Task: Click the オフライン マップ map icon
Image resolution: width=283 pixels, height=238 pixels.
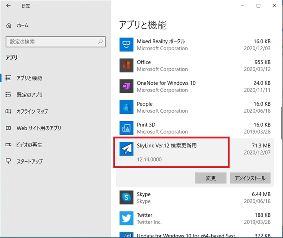Action: (8, 111)
